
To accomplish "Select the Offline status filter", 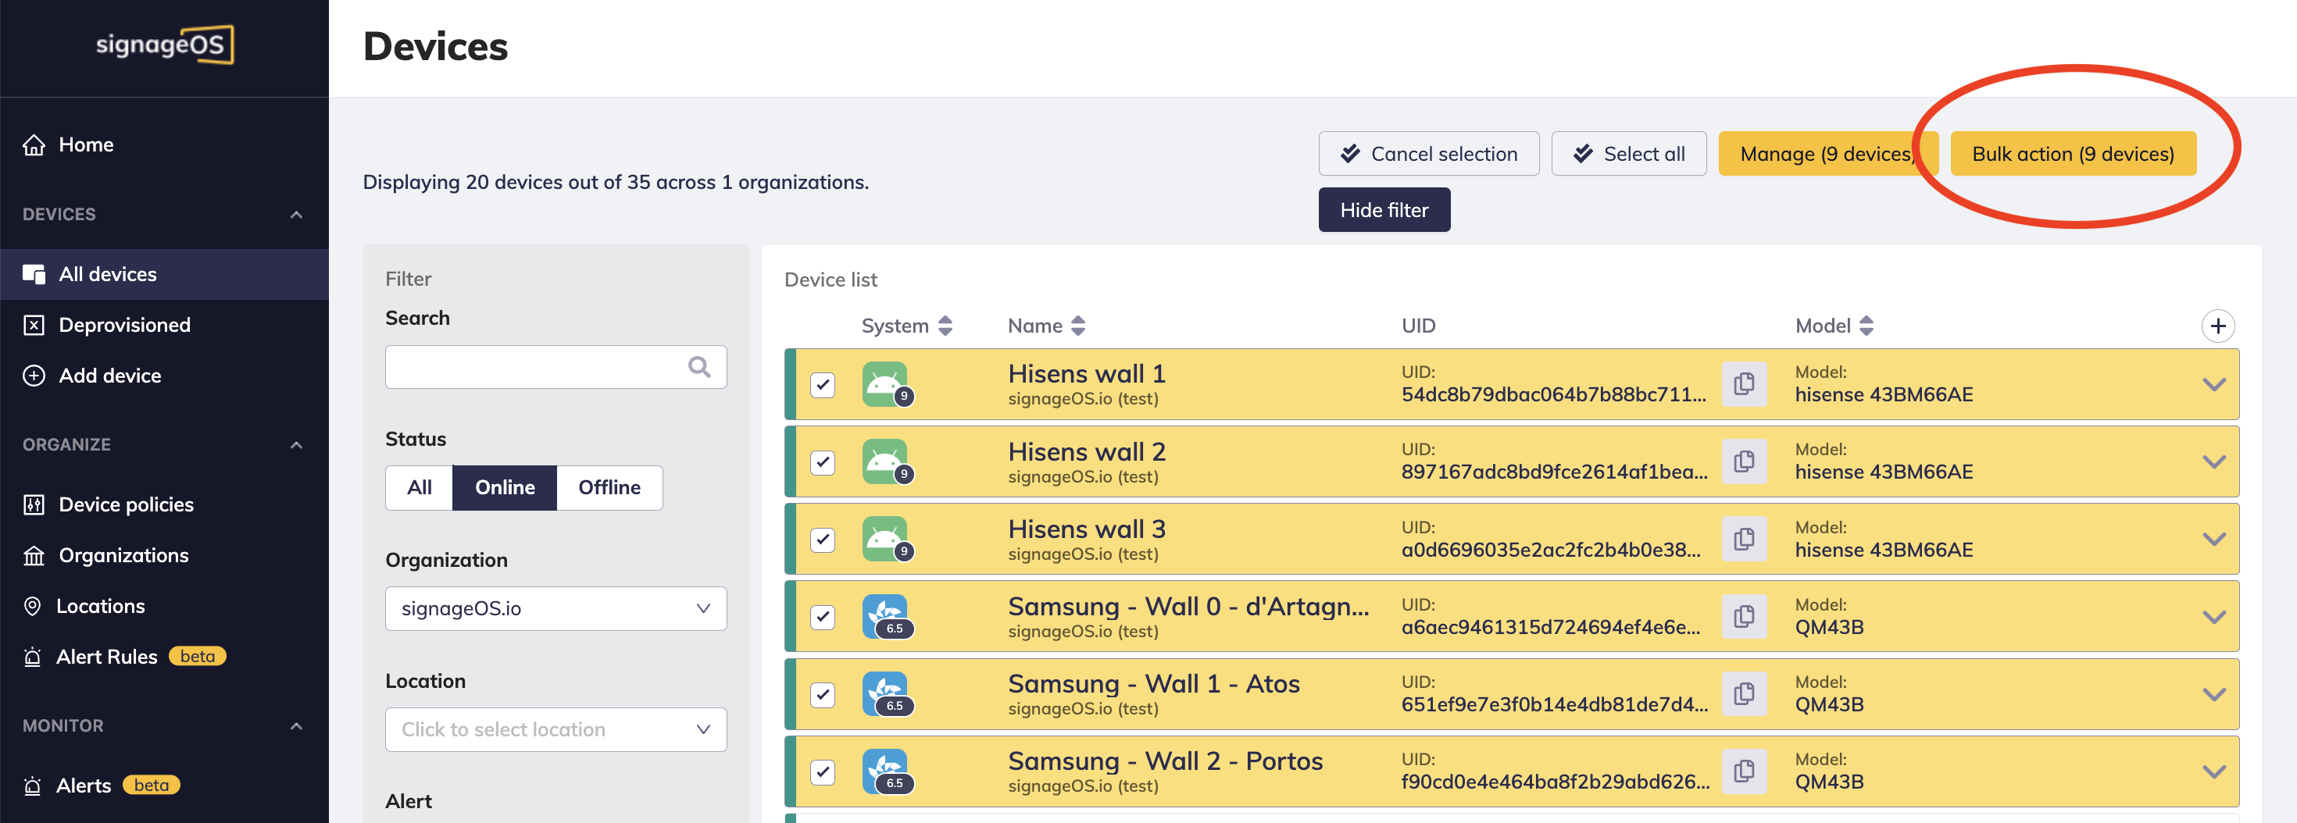I will pyautogui.click(x=609, y=487).
